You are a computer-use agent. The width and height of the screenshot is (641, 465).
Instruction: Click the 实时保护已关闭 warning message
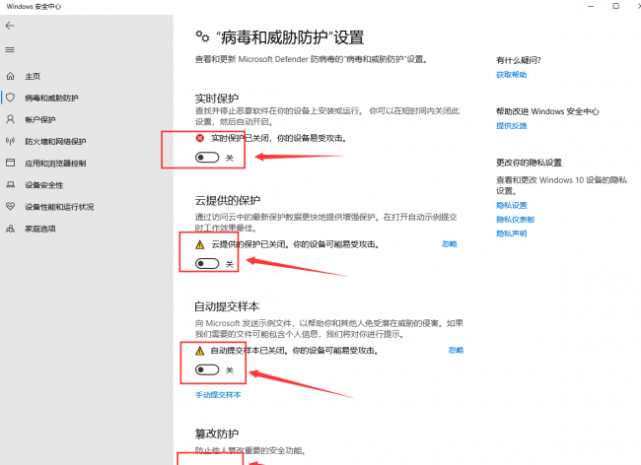279,138
